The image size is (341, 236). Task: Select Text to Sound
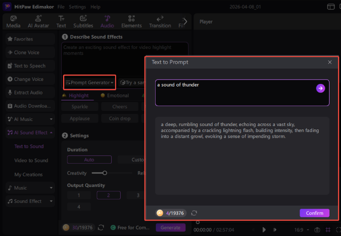(x=29, y=147)
